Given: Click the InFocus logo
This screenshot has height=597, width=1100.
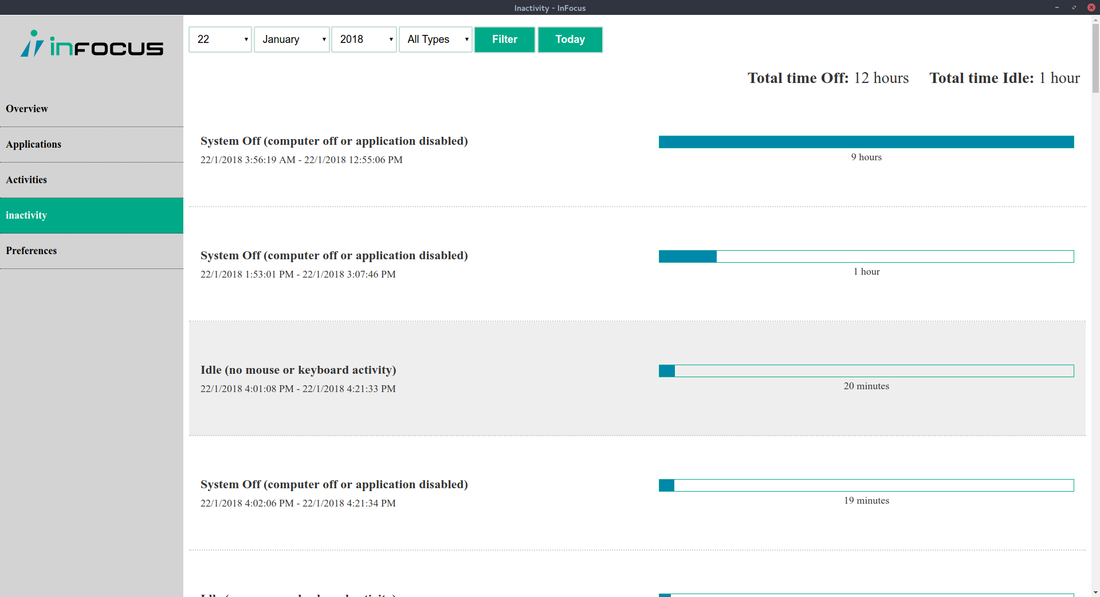Looking at the screenshot, I should tap(92, 44).
